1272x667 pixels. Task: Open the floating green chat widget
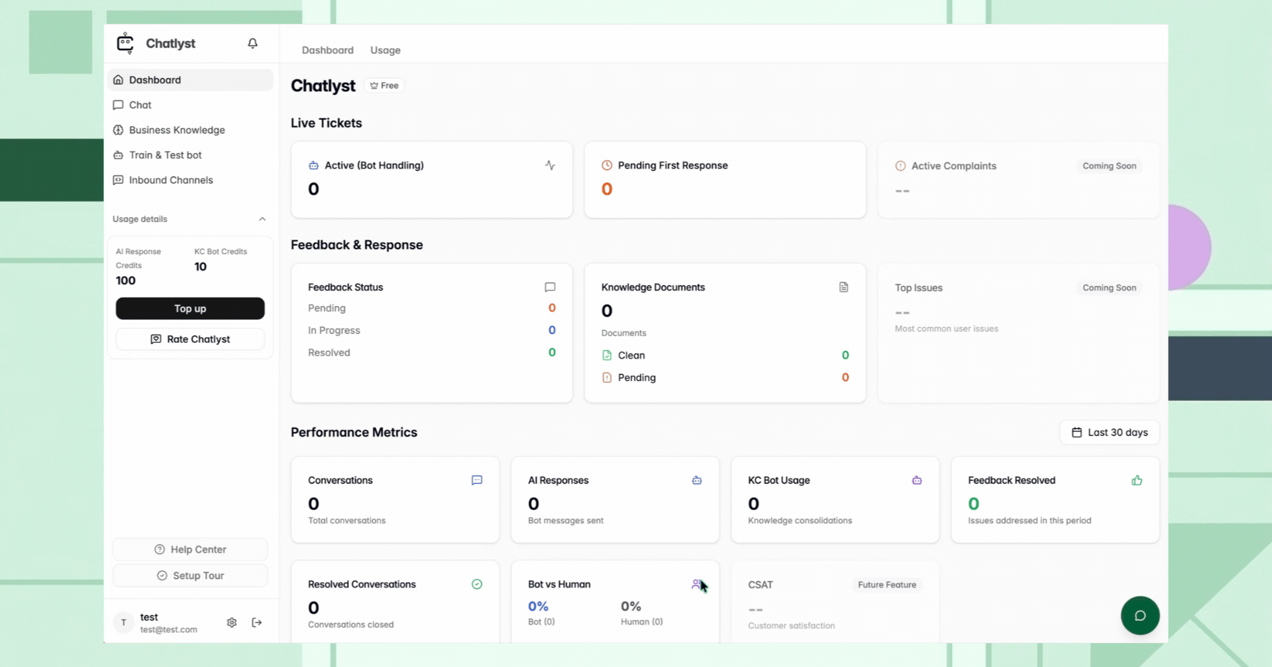tap(1140, 615)
